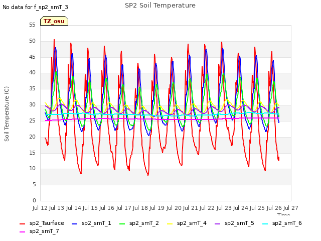Click the red sp2_Tsurface legend swatch

pos(22,224)
